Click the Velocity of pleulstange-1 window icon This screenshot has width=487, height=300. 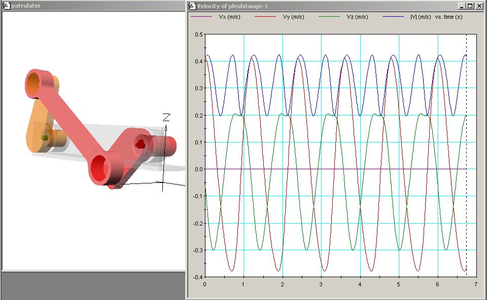coord(192,6)
